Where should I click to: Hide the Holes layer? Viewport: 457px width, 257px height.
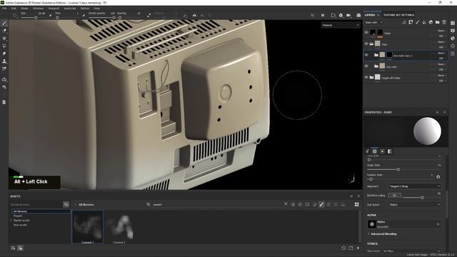(x=366, y=33)
